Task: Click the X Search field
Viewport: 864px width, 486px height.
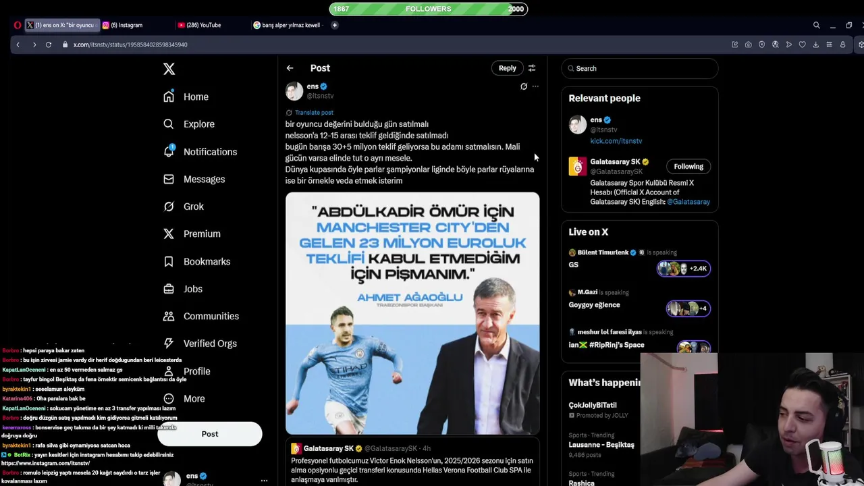Action: 640,68
